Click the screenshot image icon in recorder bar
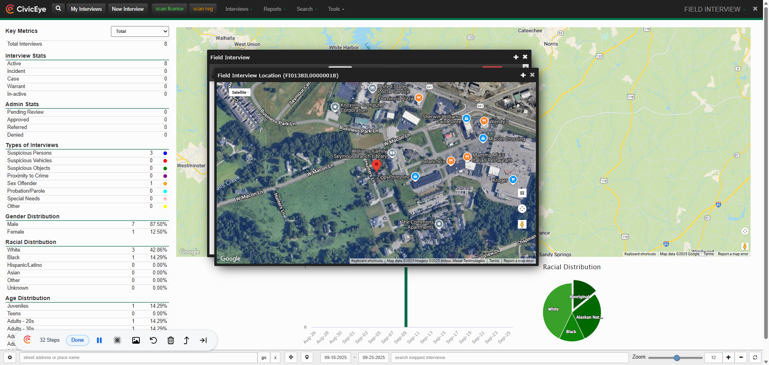This screenshot has width=769, height=365. tap(136, 340)
